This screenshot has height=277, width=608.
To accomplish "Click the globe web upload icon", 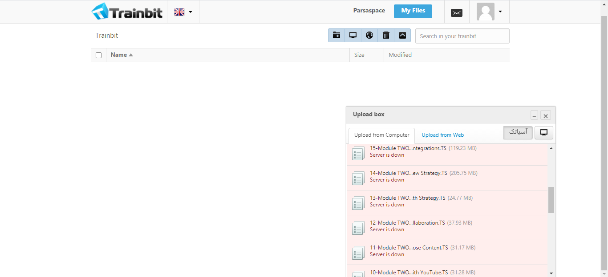I will (x=369, y=36).
